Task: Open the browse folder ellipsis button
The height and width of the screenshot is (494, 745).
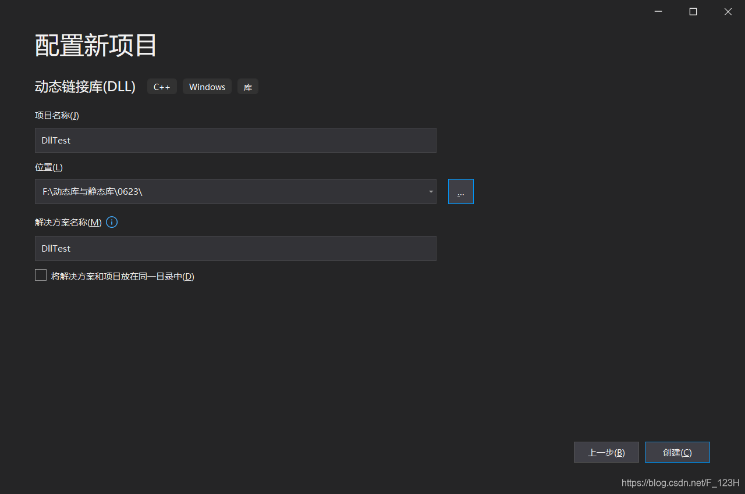Action: (x=461, y=192)
